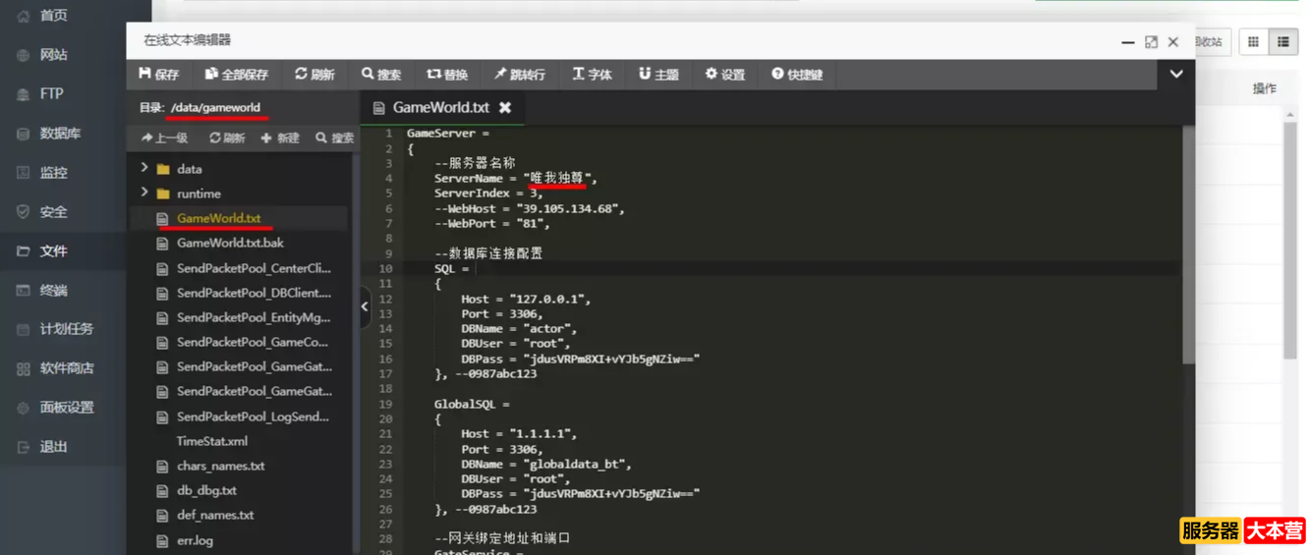1311x555 pixels.
Task: Open TimeStat.xml file
Action: pyautogui.click(x=212, y=441)
